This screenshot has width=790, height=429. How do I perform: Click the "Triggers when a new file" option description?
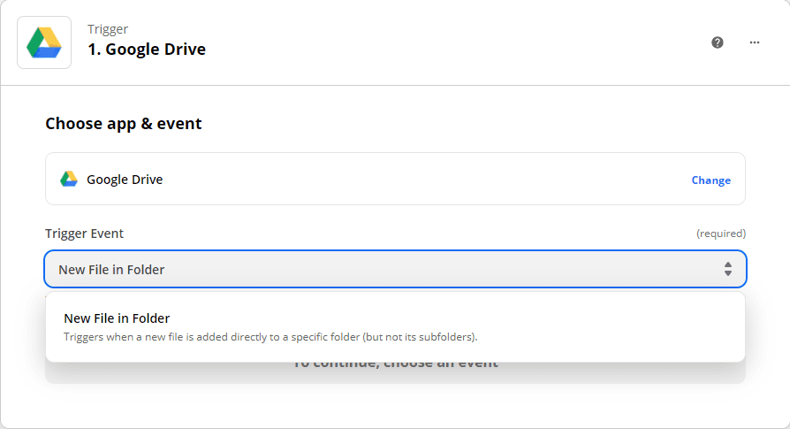click(270, 337)
